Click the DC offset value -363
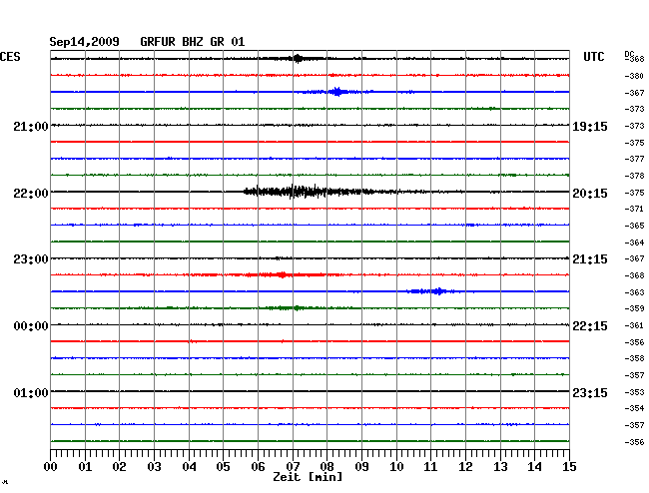This screenshot has height=493, width=649. pos(634,292)
